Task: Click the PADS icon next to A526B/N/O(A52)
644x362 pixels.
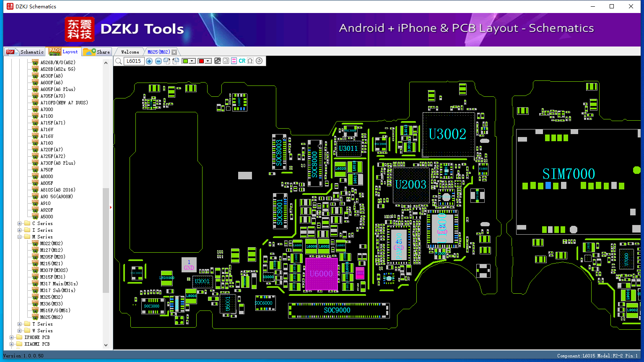Action: (35, 62)
